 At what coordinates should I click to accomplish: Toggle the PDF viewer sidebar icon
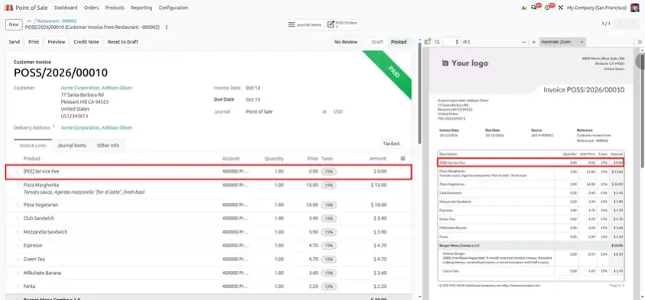(x=427, y=42)
